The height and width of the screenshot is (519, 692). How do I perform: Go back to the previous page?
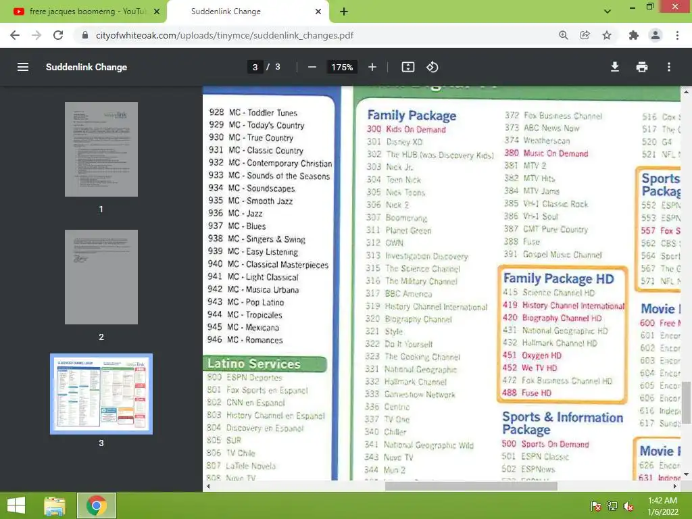(x=15, y=35)
